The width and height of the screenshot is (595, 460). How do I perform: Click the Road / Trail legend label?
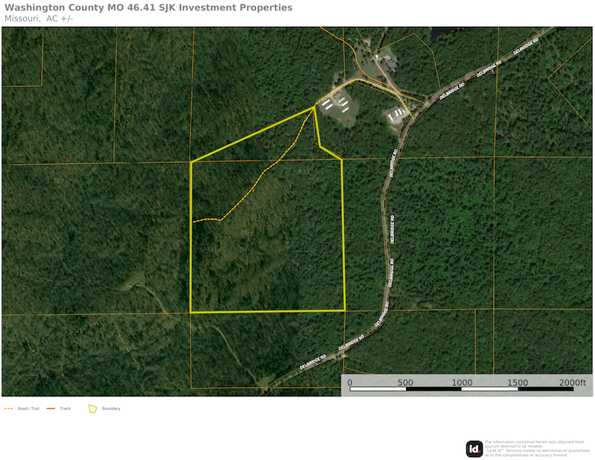(29, 409)
